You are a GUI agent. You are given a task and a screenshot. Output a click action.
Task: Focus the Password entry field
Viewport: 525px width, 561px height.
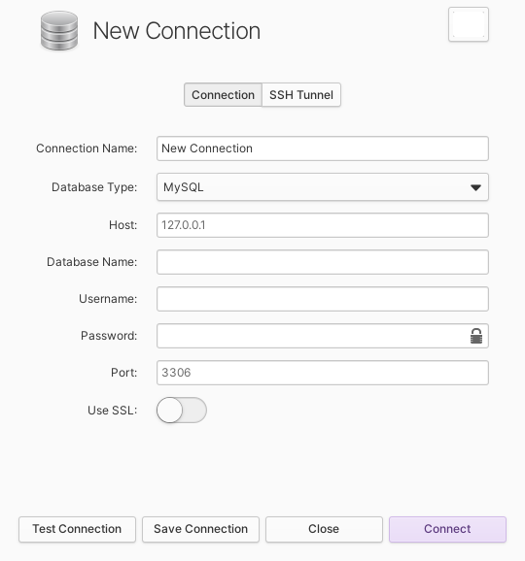pyautogui.click(x=314, y=336)
